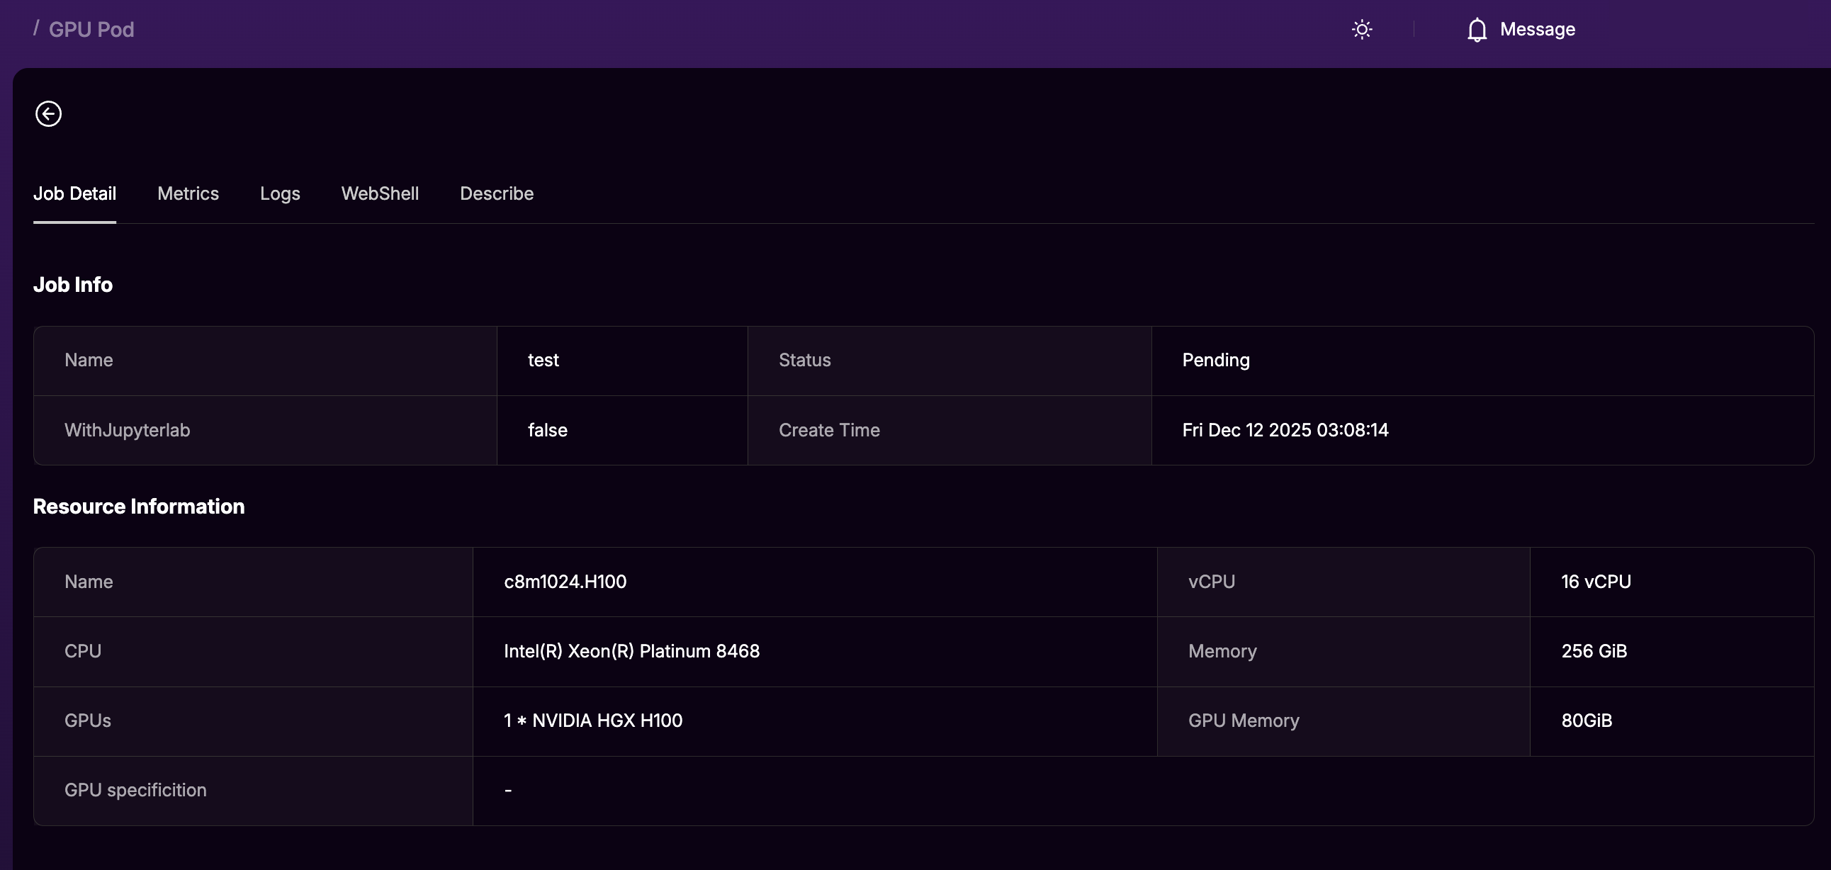This screenshot has height=870, width=1831.
Task: Click the back arrow to return
Action: (x=48, y=114)
